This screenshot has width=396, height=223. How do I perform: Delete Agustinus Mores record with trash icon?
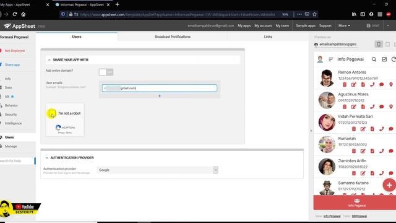pyautogui.click(x=345, y=107)
